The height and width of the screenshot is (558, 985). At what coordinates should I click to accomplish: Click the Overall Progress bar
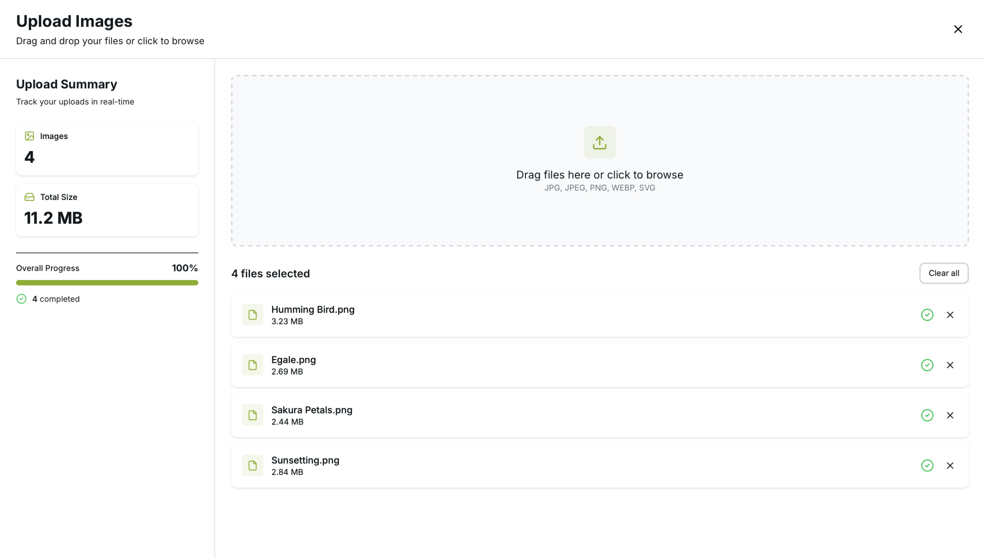tap(107, 283)
